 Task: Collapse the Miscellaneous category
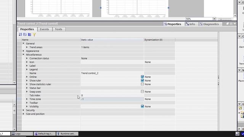click(23, 55)
